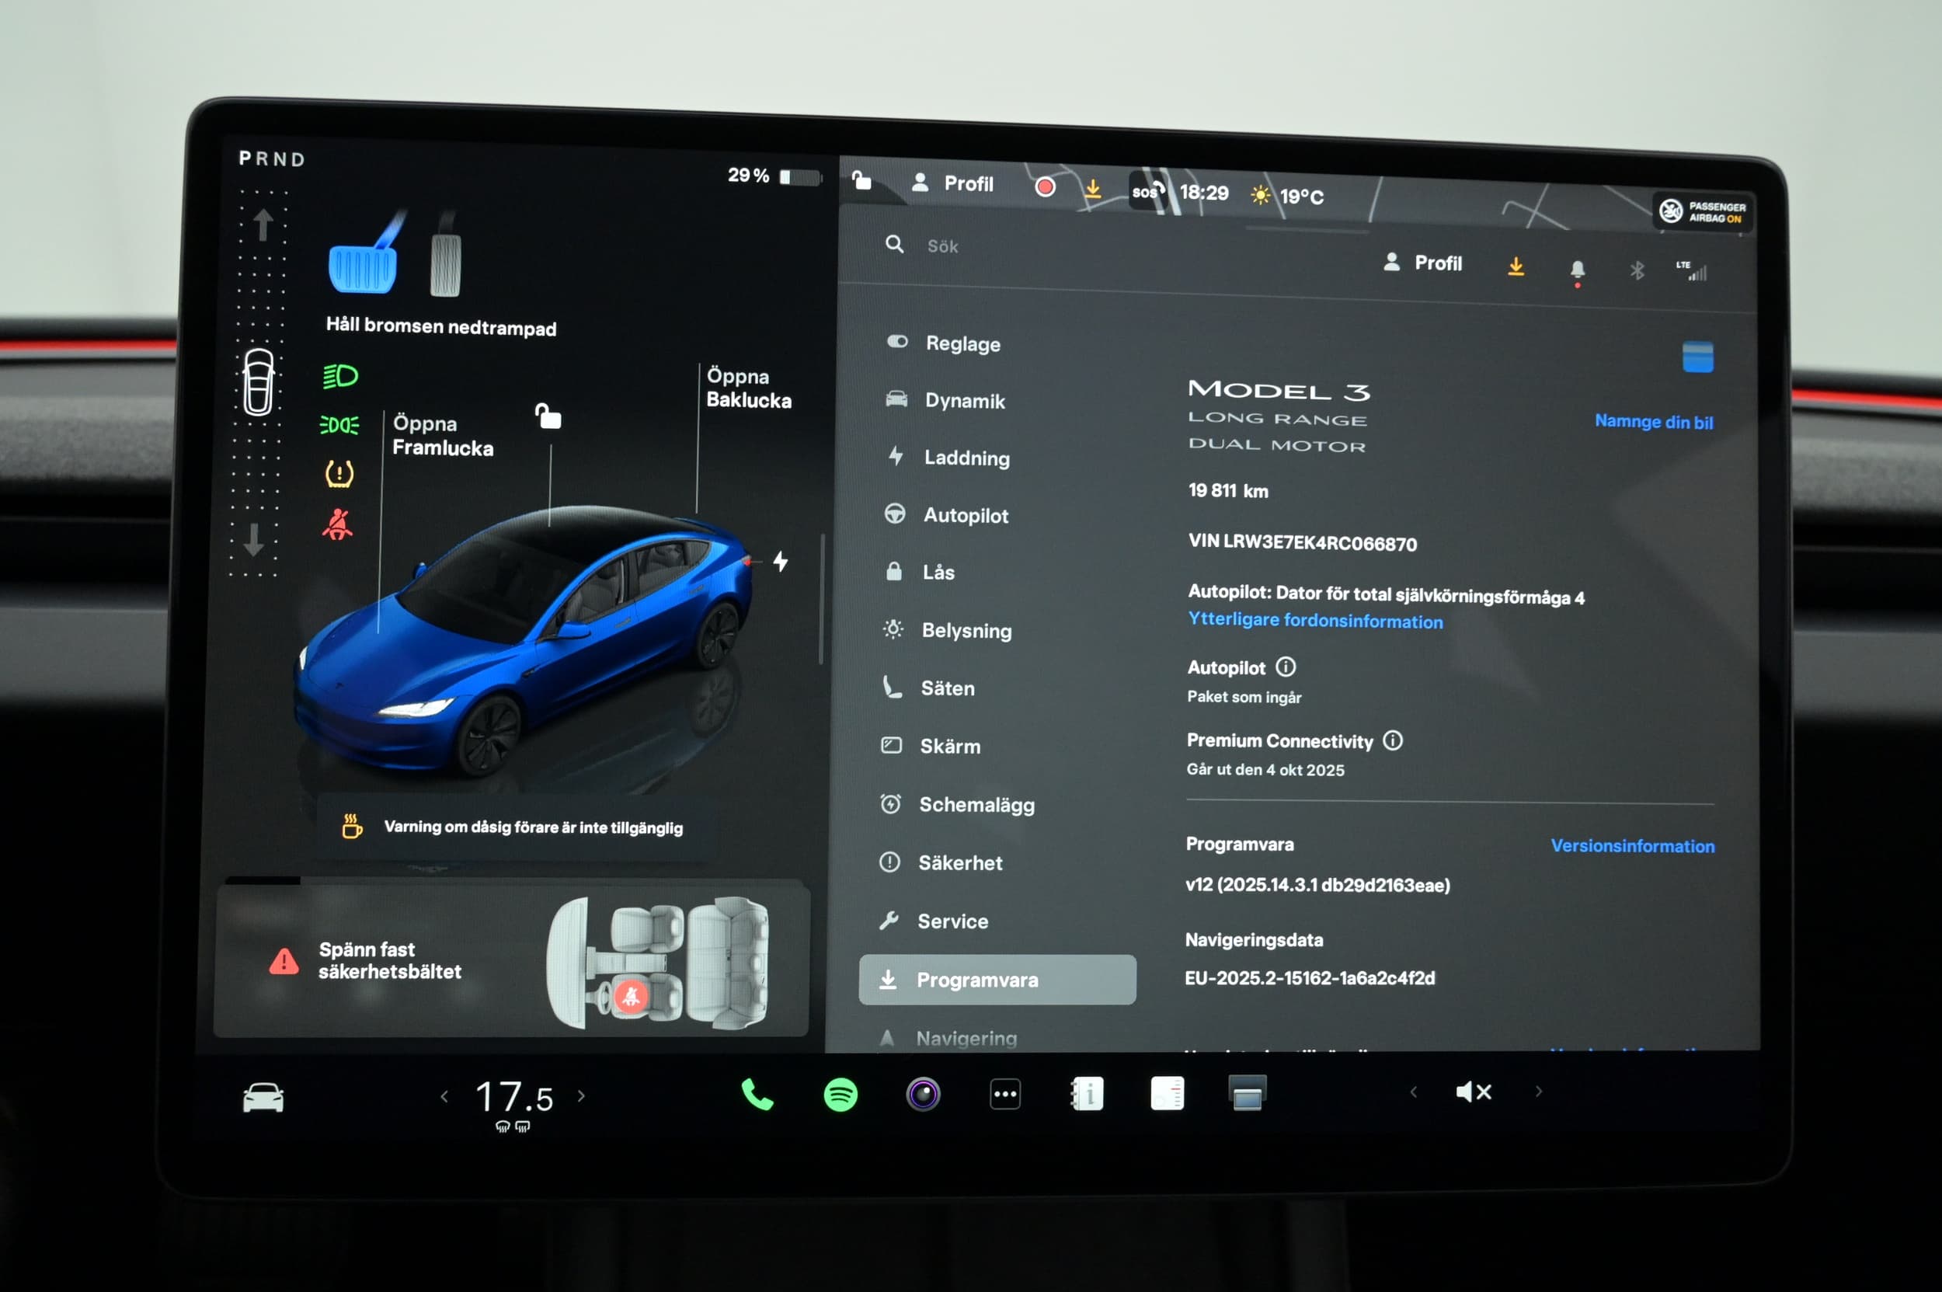The width and height of the screenshot is (1942, 1292).
Task: Open Profil selector in settings header
Action: pyautogui.click(x=1423, y=263)
